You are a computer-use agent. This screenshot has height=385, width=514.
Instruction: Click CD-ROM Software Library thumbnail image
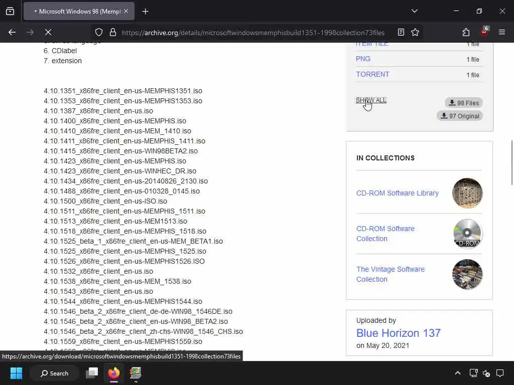tap(467, 193)
